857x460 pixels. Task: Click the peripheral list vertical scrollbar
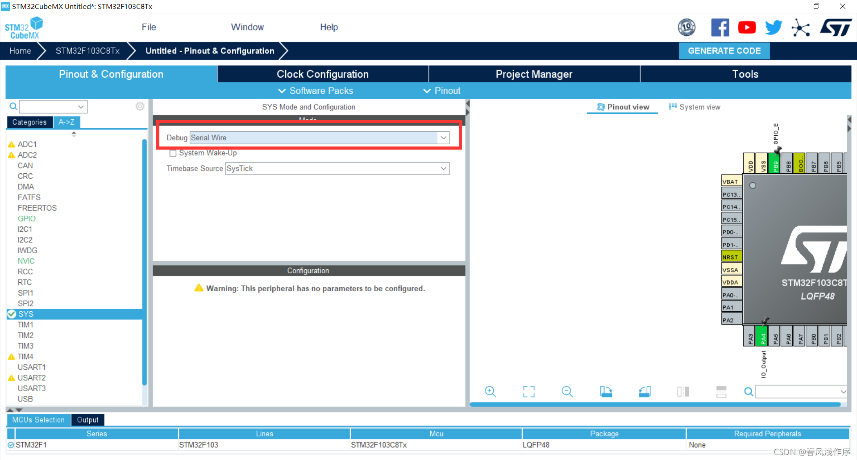(x=145, y=262)
